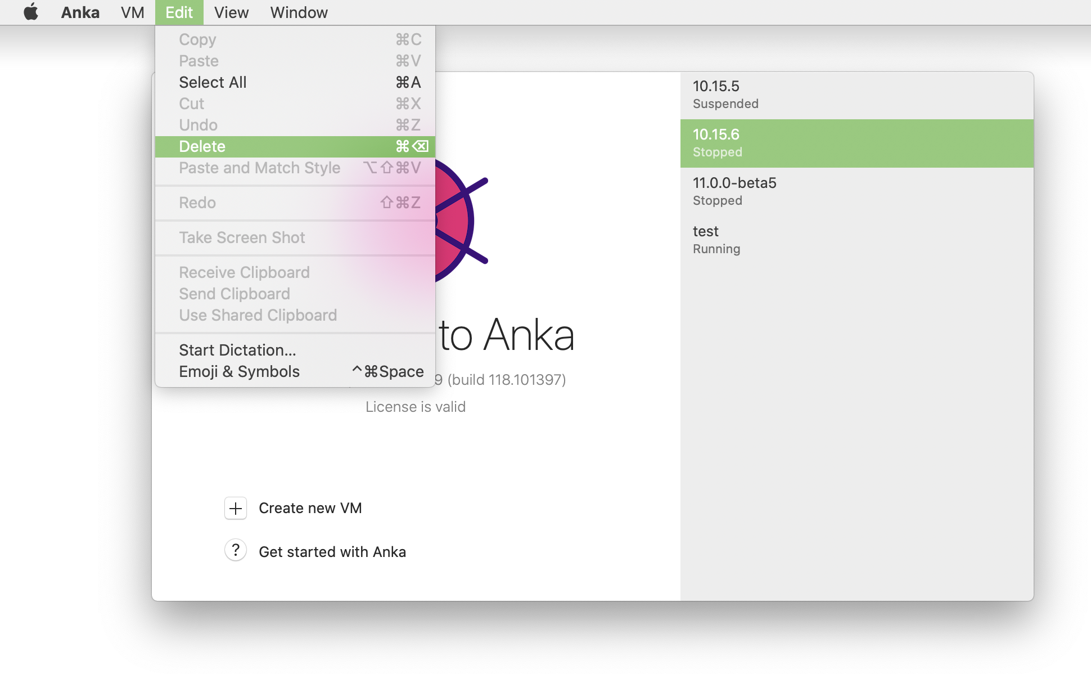
Task: Choose Select All from Edit menu
Action: 213,83
